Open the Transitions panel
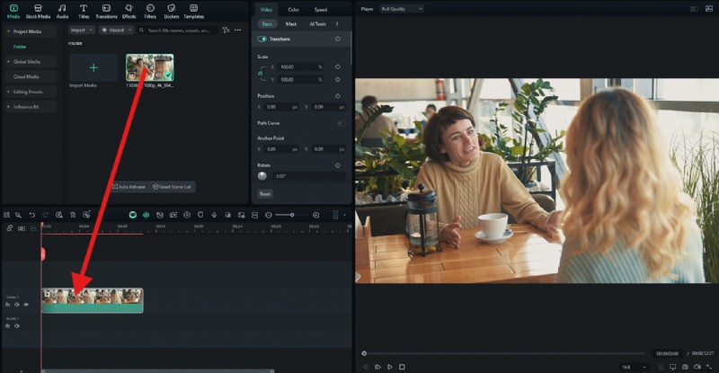Screen dimensions: 719x373 point(106,12)
